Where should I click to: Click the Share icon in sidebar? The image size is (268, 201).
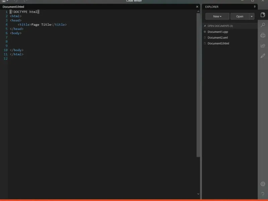pos(263,46)
